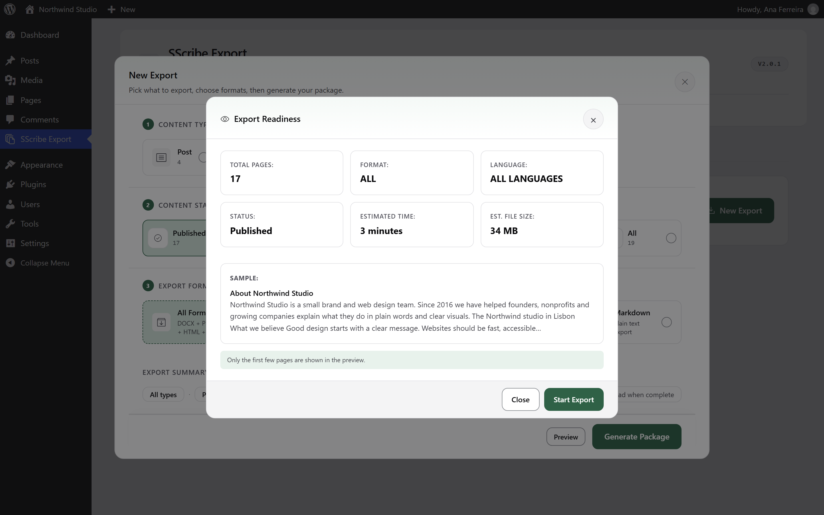
Task: Click the eye icon beside Export Readiness
Action: pos(225,119)
